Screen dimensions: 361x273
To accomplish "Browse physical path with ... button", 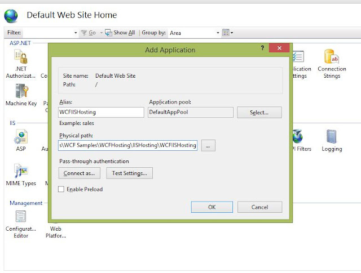I will click(x=208, y=145).
